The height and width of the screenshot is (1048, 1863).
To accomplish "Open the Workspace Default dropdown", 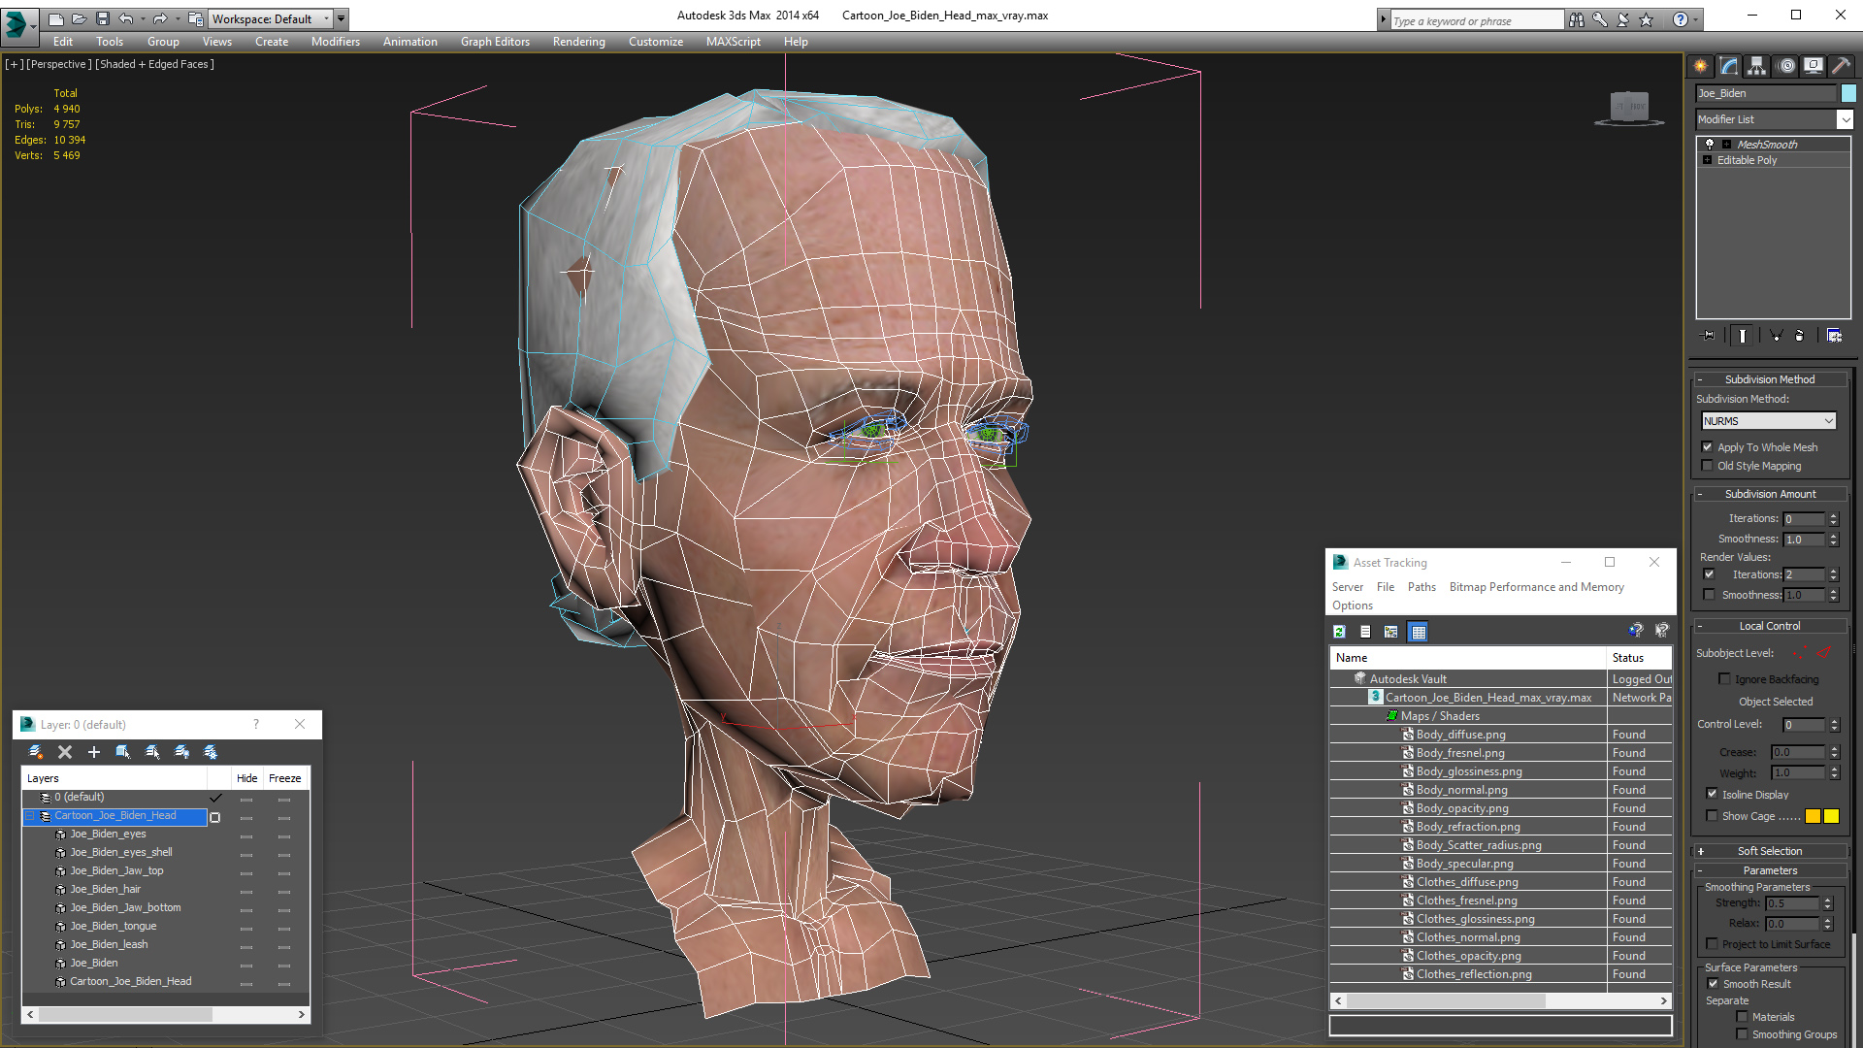I will (271, 18).
